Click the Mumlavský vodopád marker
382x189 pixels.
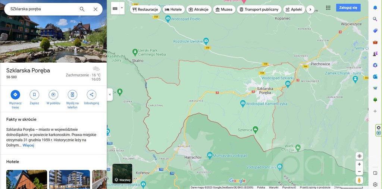(x=210, y=155)
